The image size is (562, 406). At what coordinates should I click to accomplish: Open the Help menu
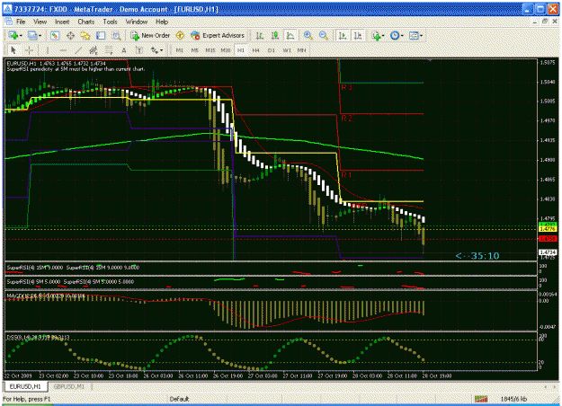coord(162,22)
